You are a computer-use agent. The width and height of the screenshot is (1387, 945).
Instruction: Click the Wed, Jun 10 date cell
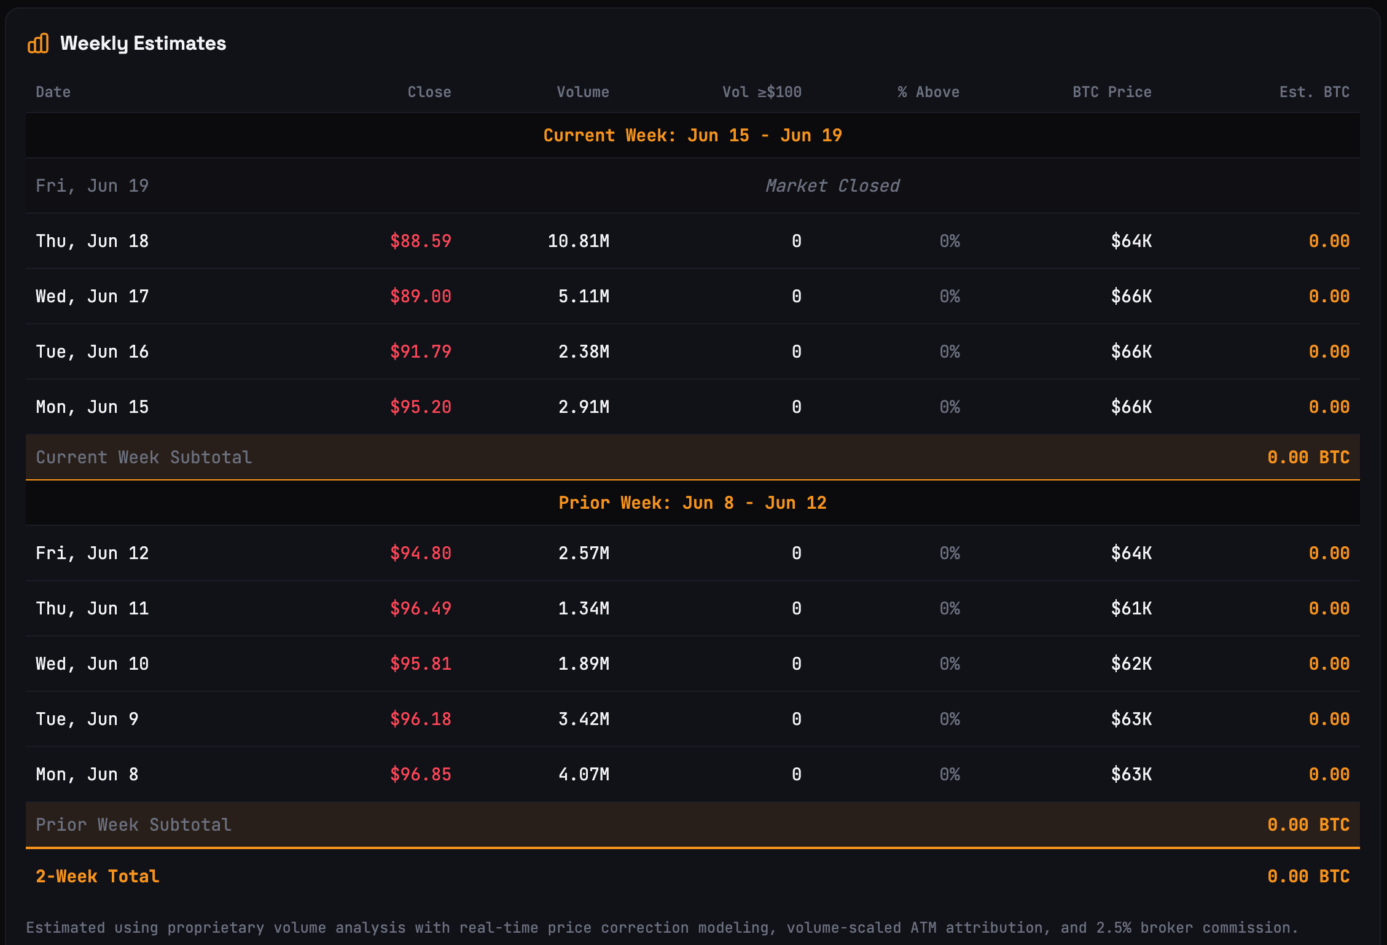pyautogui.click(x=92, y=664)
